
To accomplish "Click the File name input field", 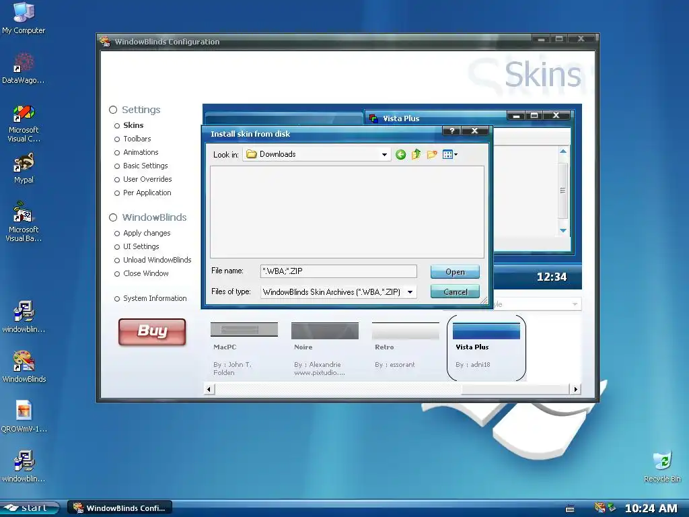I will [x=338, y=271].
